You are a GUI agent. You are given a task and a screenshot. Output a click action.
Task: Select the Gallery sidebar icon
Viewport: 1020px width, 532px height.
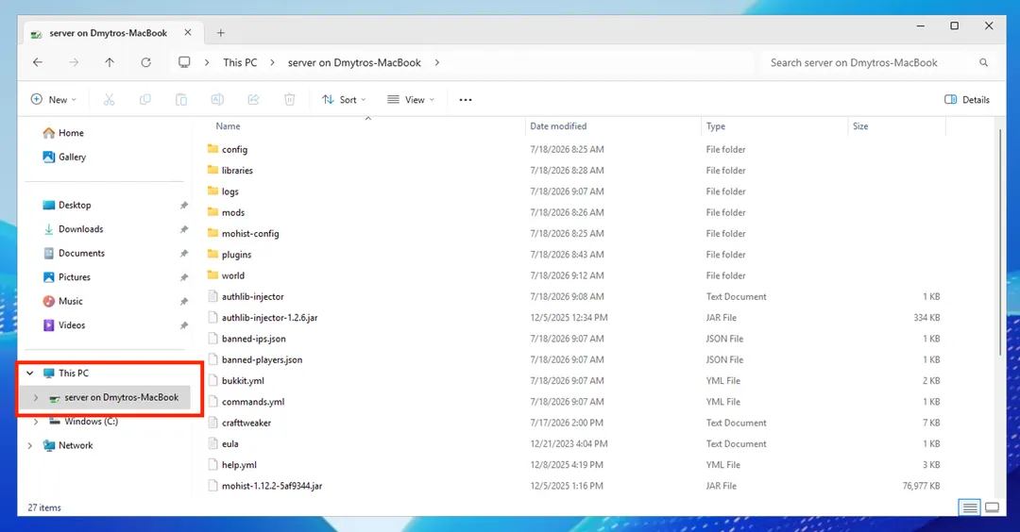point(49,157)
